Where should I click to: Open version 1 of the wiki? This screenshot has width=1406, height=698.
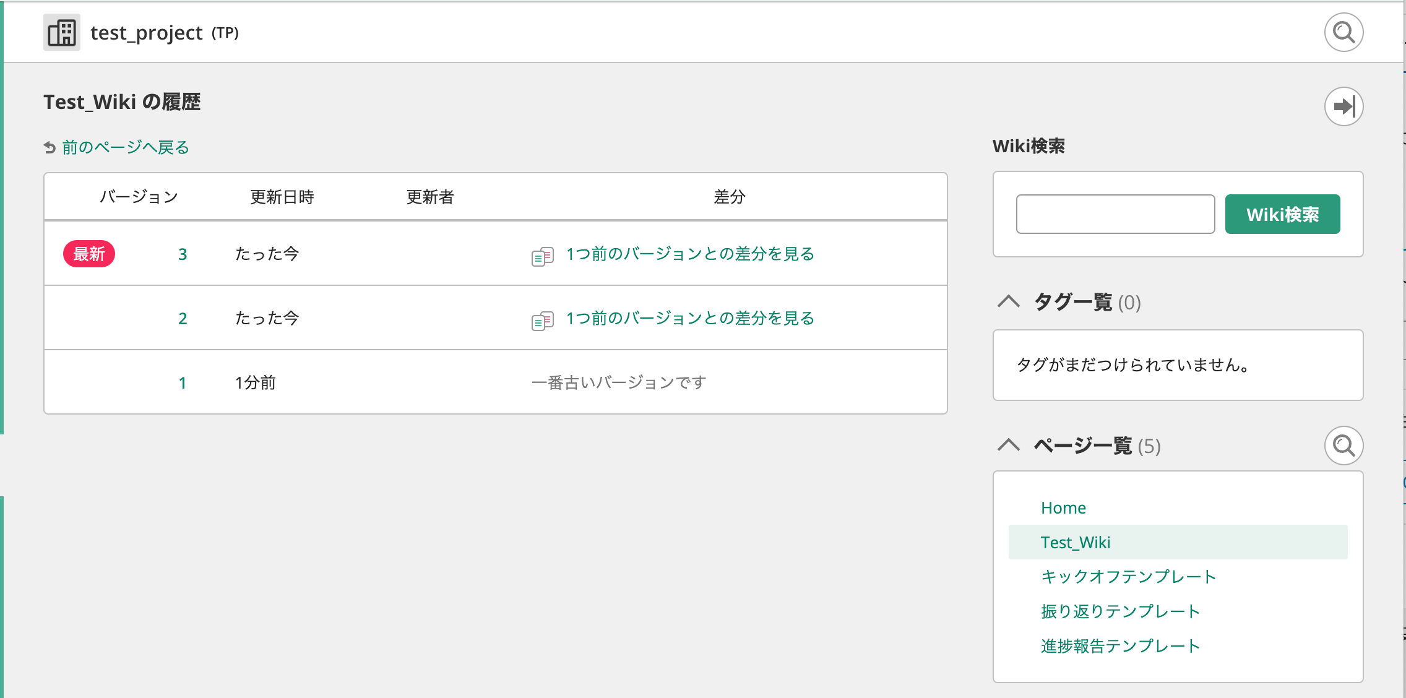point(183,383)
